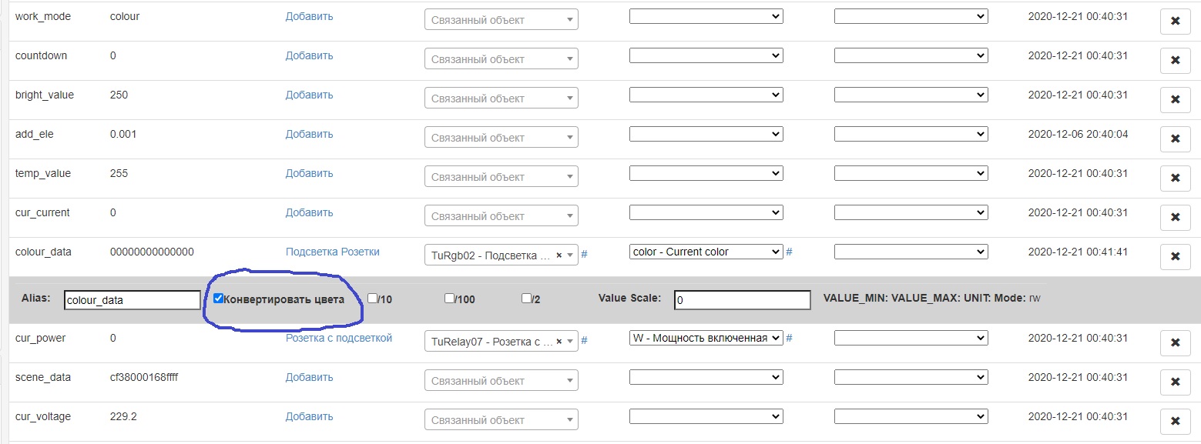The width and height of the screenshot is (1201, 444).
Task: Uncheck the Конвертировать цвета checkbox
Action: click(219, 299)
